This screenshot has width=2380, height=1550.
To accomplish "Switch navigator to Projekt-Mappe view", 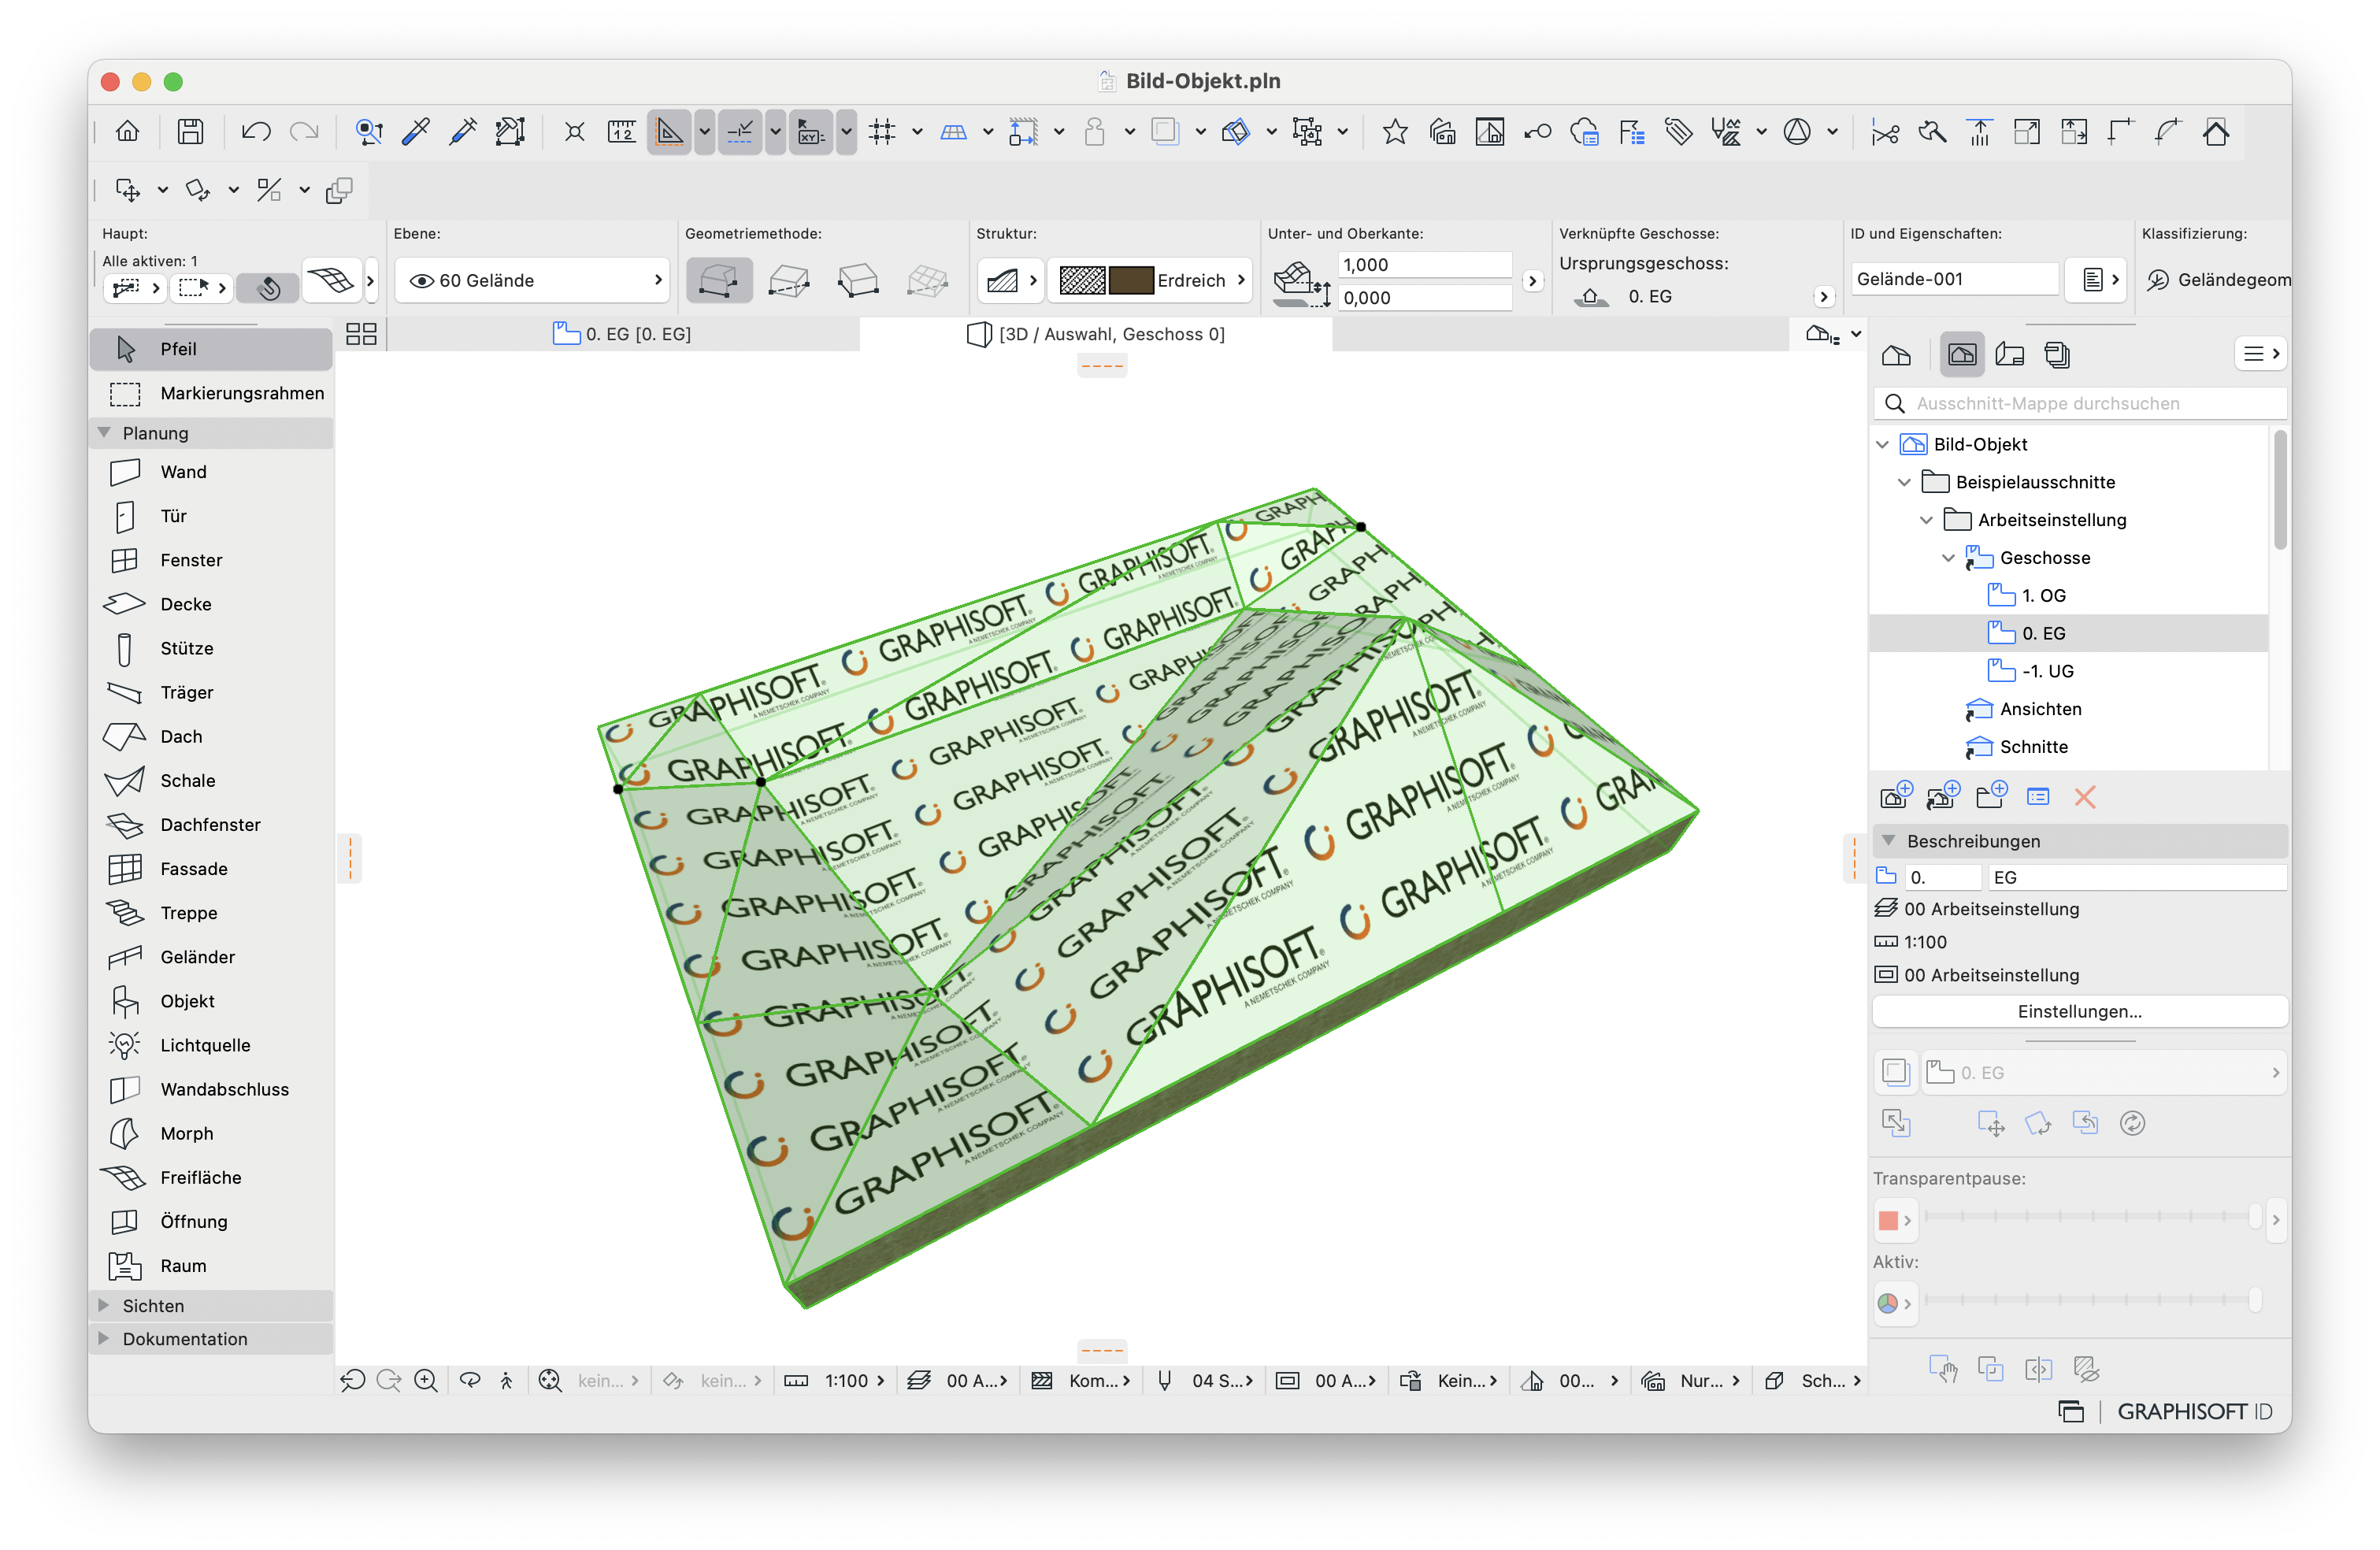I will point(1896,355).
